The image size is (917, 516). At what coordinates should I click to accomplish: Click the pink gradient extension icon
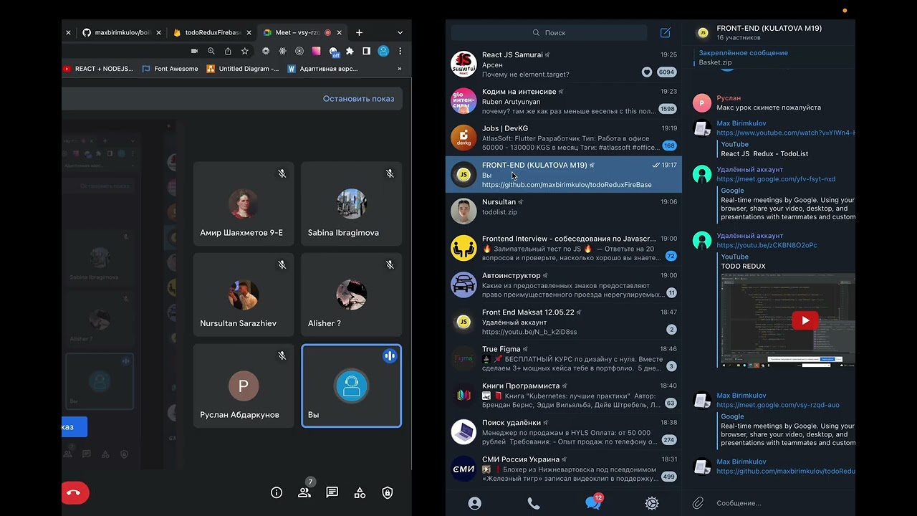316,52
